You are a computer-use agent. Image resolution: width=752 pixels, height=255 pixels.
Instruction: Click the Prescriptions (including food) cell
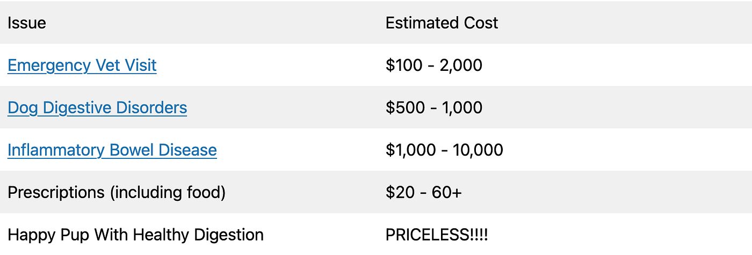117,192
